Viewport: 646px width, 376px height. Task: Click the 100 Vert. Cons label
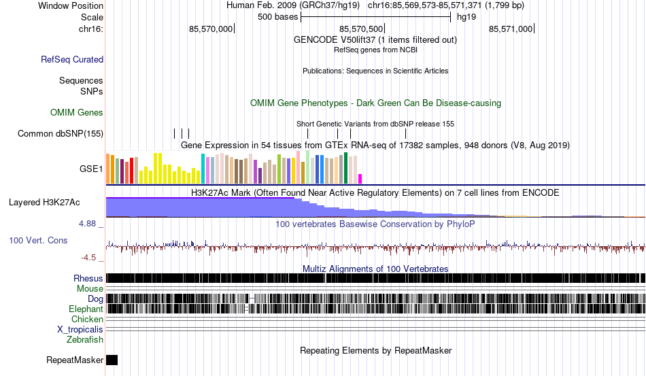38,240
